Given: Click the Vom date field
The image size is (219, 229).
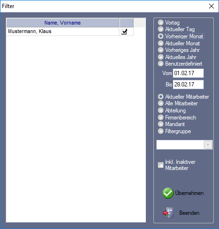Looking at the screenshot, I should (x=188, y=73).
